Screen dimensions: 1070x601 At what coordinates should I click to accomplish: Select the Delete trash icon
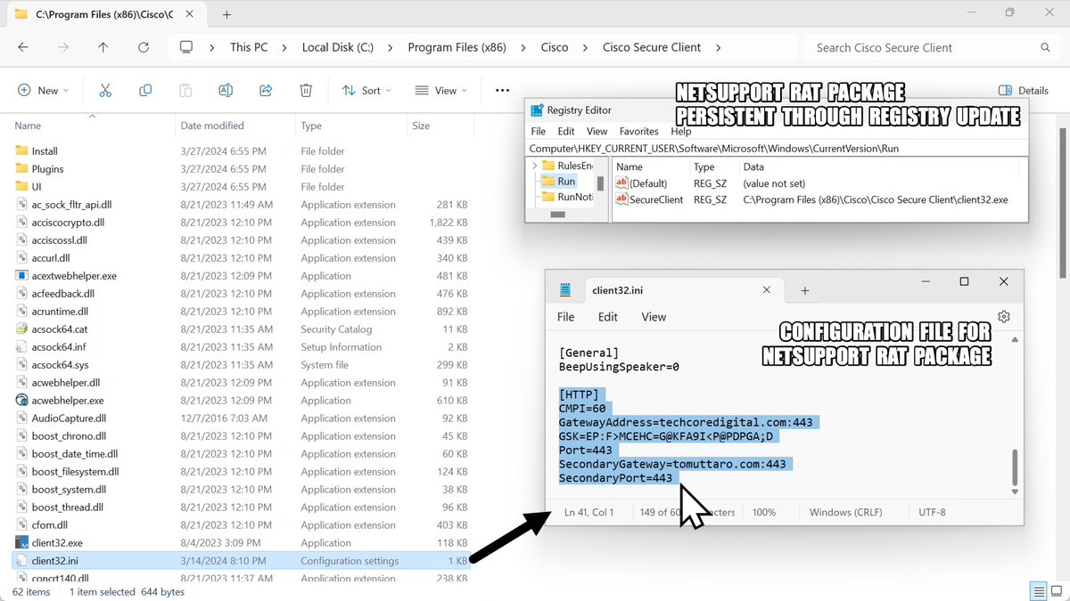pyautogui.click(x=305, y=90)
